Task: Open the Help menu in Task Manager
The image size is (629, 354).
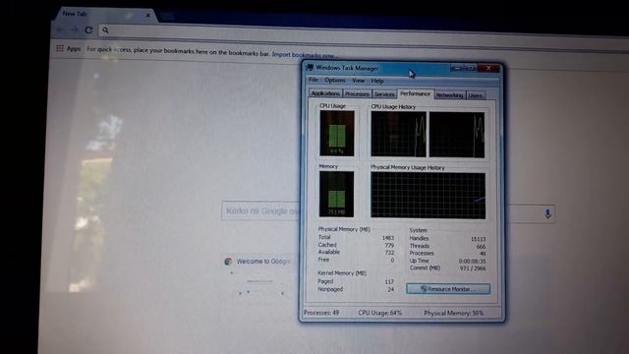Action: tap(377, 81)
